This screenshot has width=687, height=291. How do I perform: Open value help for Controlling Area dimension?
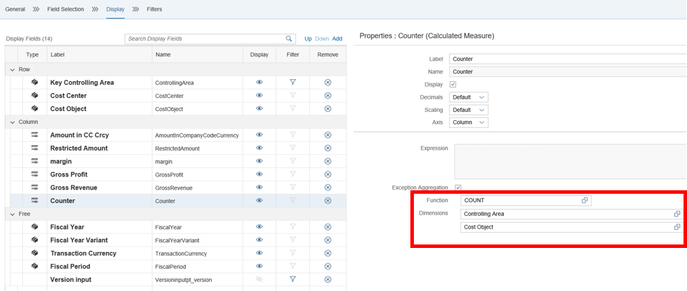pyautogui.click(x=677, y=214)
